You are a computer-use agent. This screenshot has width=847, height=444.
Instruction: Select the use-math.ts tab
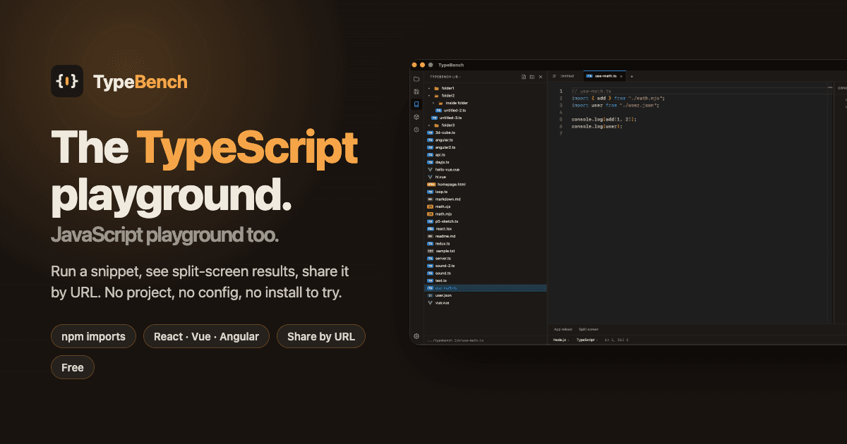click(605, 76)
